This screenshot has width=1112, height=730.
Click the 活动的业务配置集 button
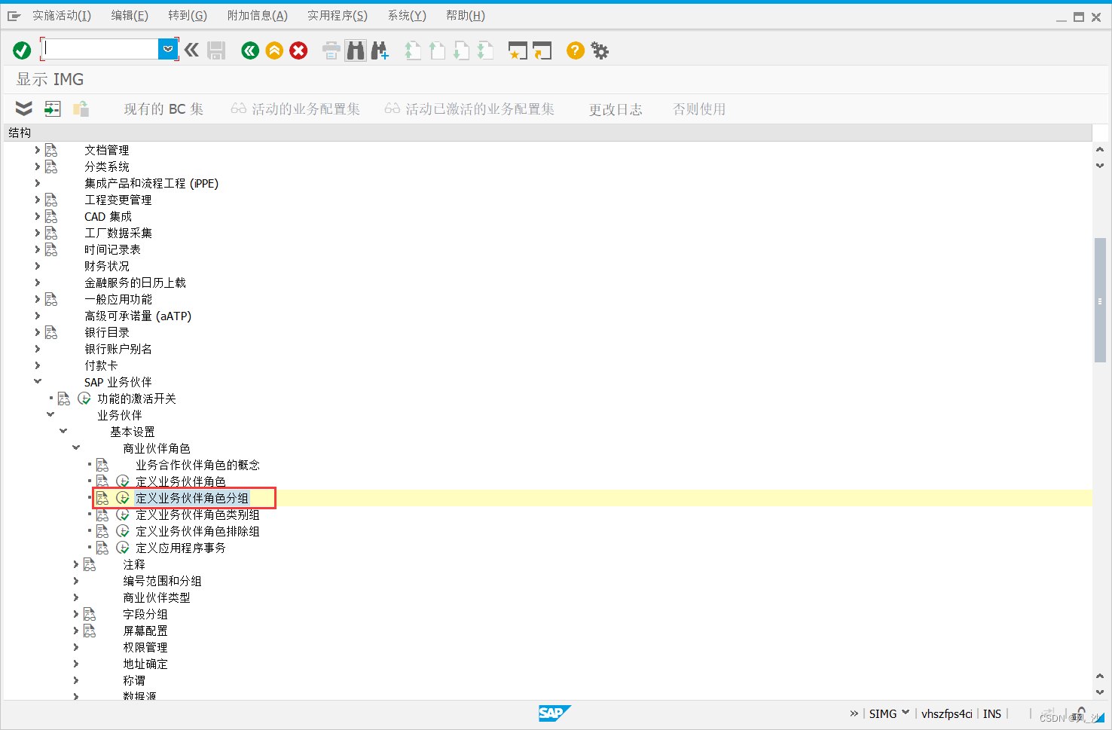click(x=295, y=109)
